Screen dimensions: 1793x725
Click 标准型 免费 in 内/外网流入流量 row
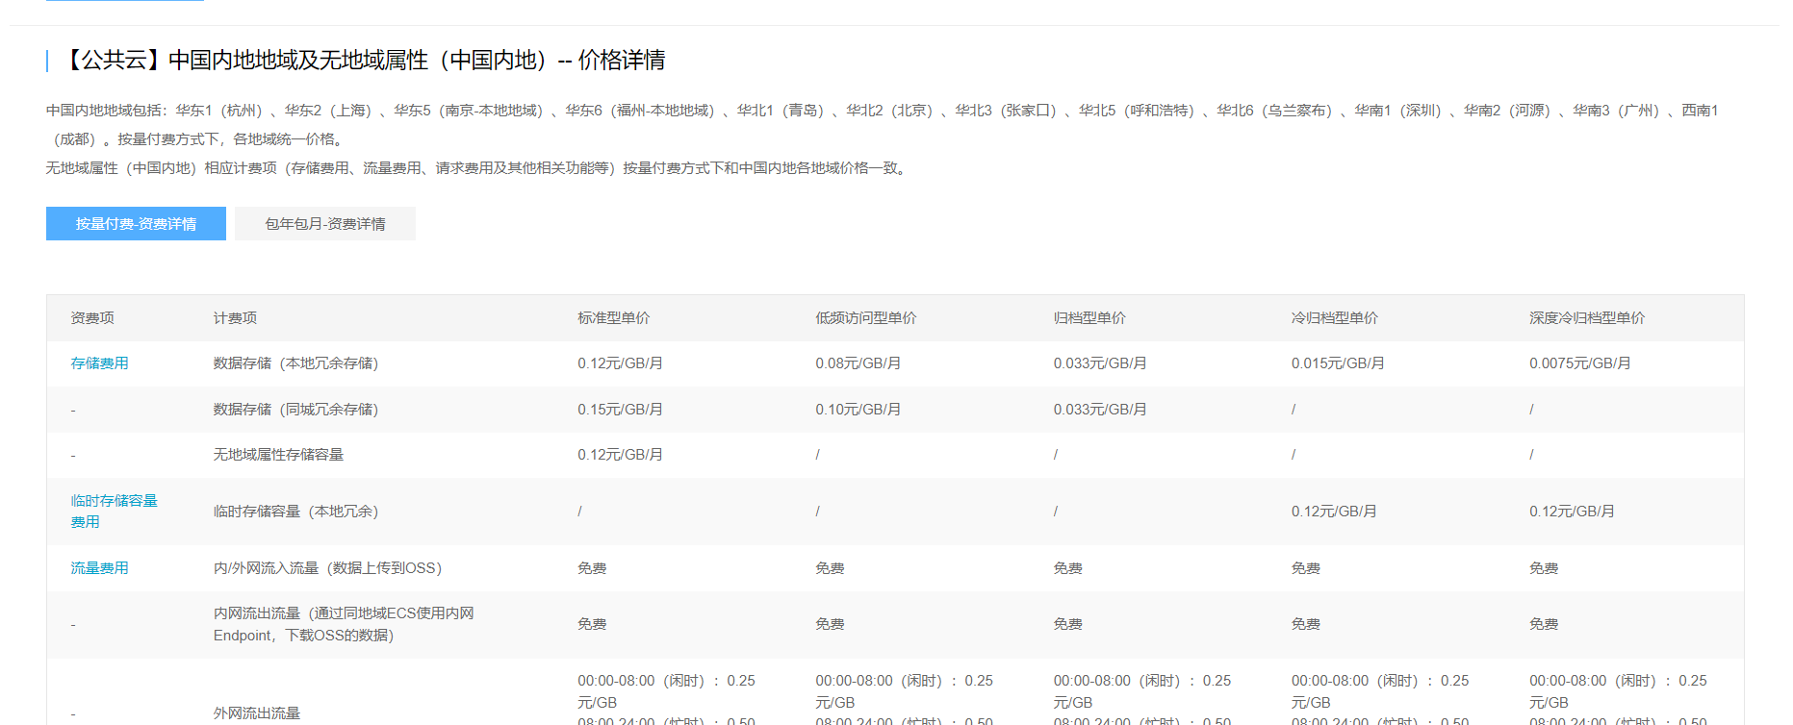(x=591, y=568)
